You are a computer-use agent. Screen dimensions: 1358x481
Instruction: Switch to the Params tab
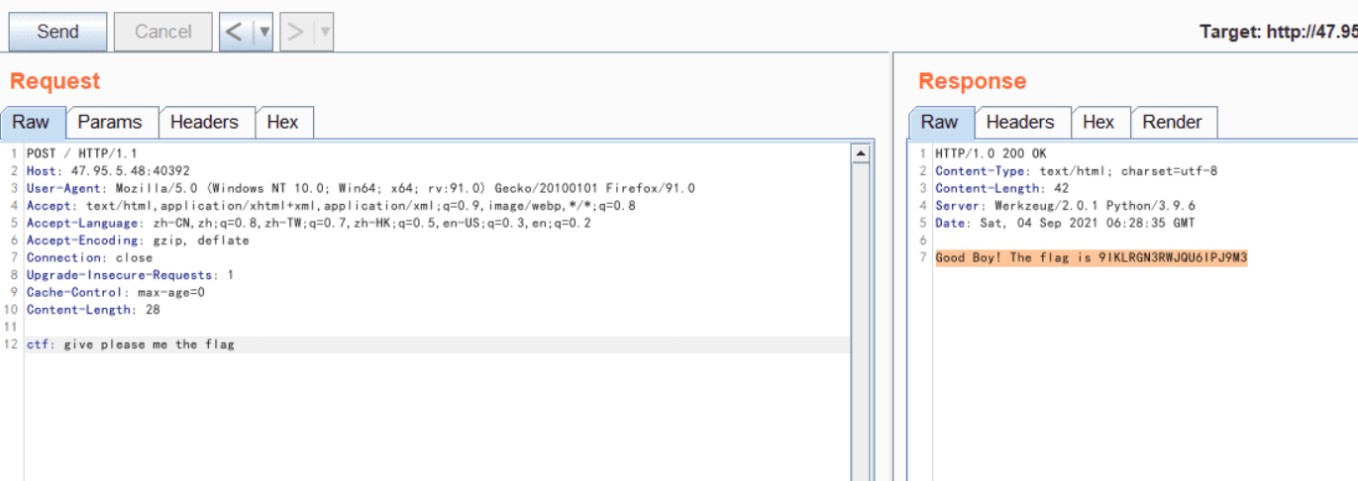(110, 123)
